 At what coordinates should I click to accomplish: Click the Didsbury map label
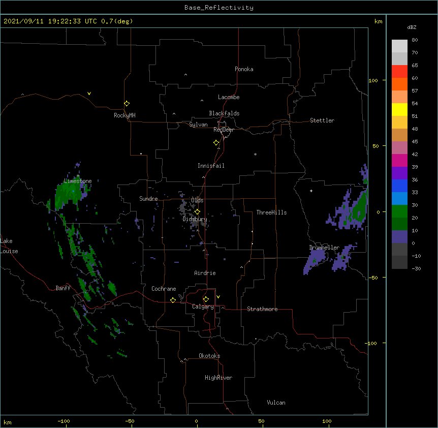coord(195,219)
